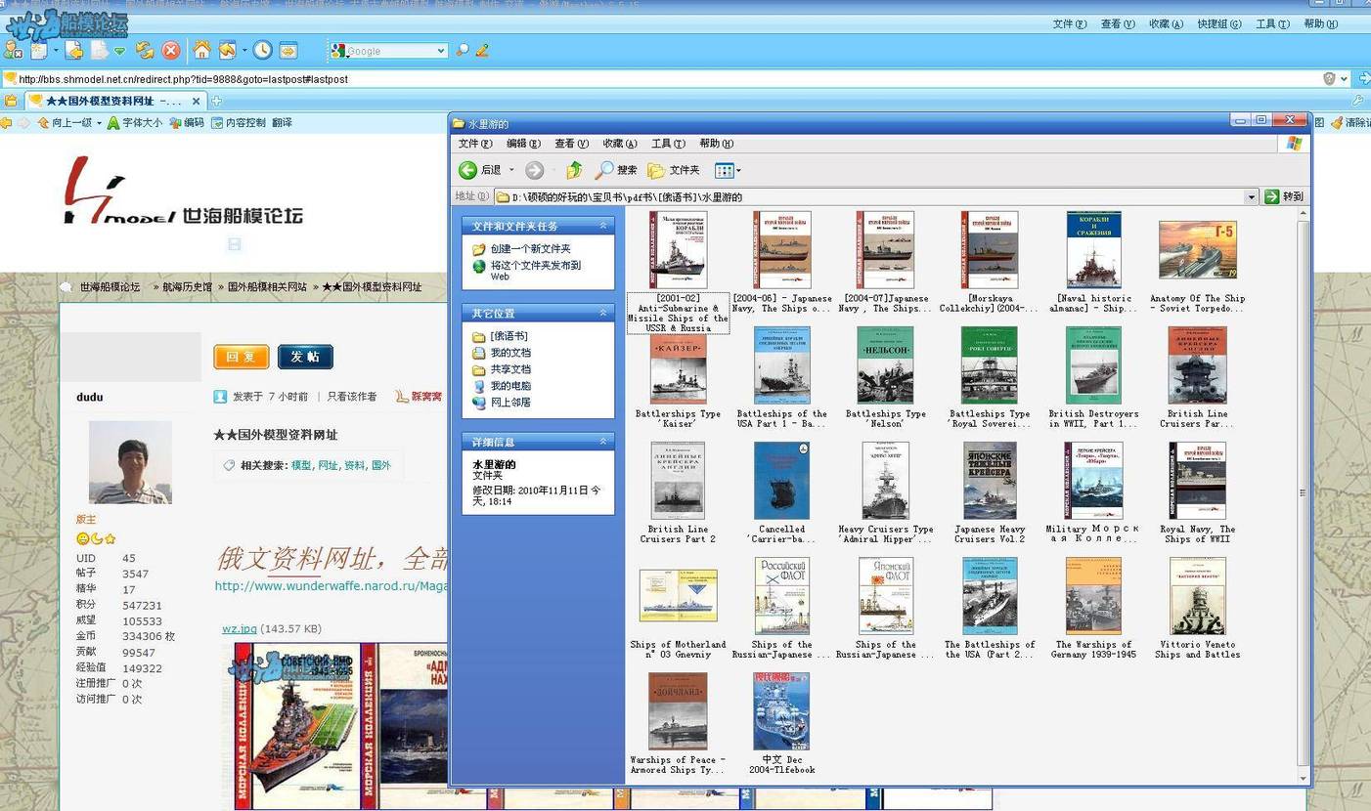The width and height of the screenshot is (1371, 811).
Task: Open the browser 快捷组(G) menu
Action: (x=1219, y=24)
